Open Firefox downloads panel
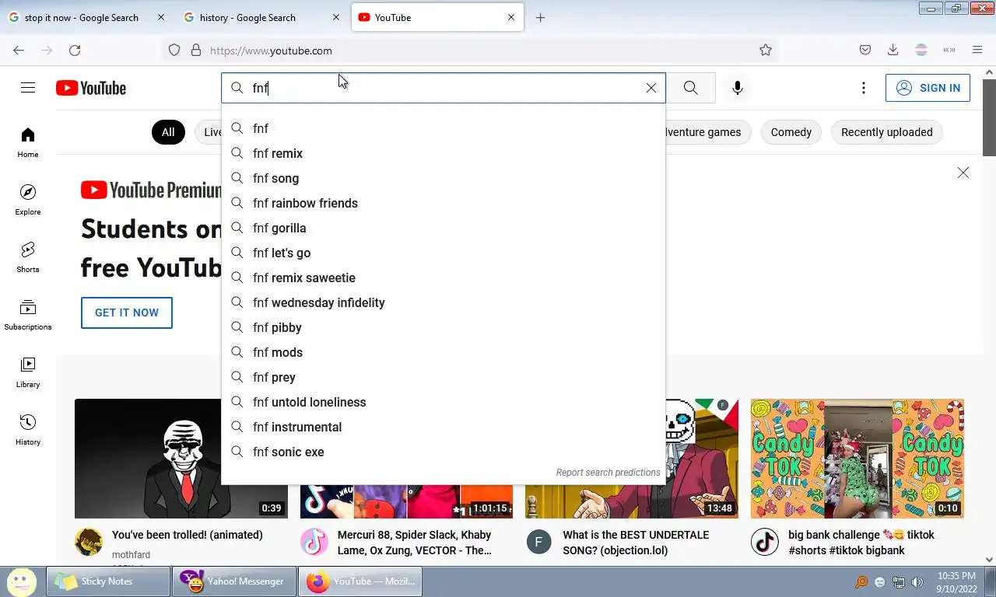This screenshot has height=597, width=996. (893, 50)
